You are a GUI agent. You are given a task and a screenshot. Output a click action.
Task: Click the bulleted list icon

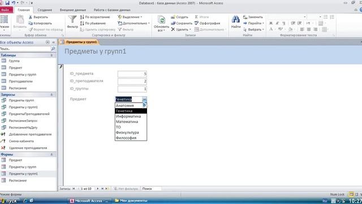[x=326, y=17]
